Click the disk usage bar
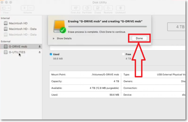The height and width of the screenshot is (122, 188). 118,48
